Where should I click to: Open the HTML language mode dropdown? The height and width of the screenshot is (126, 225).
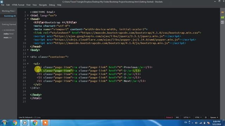click(198, 118)
